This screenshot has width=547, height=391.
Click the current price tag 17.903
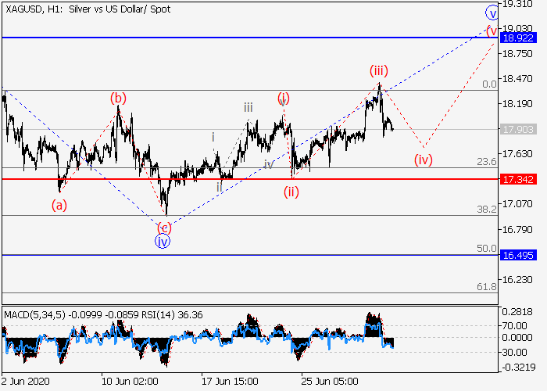[x=517, y=130]
